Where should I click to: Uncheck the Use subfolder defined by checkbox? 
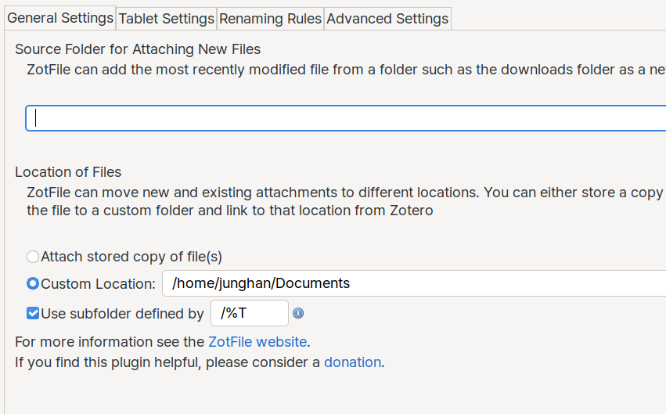pos(33,313)
